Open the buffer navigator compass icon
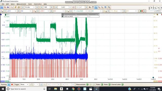The height and width of the screenshot is (91, 162). [x=73, y=7]
